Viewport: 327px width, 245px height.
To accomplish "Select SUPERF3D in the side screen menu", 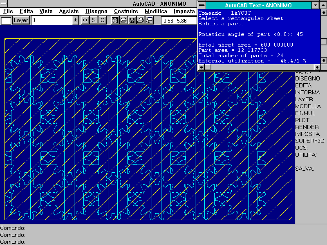I will tap(310, 141).
